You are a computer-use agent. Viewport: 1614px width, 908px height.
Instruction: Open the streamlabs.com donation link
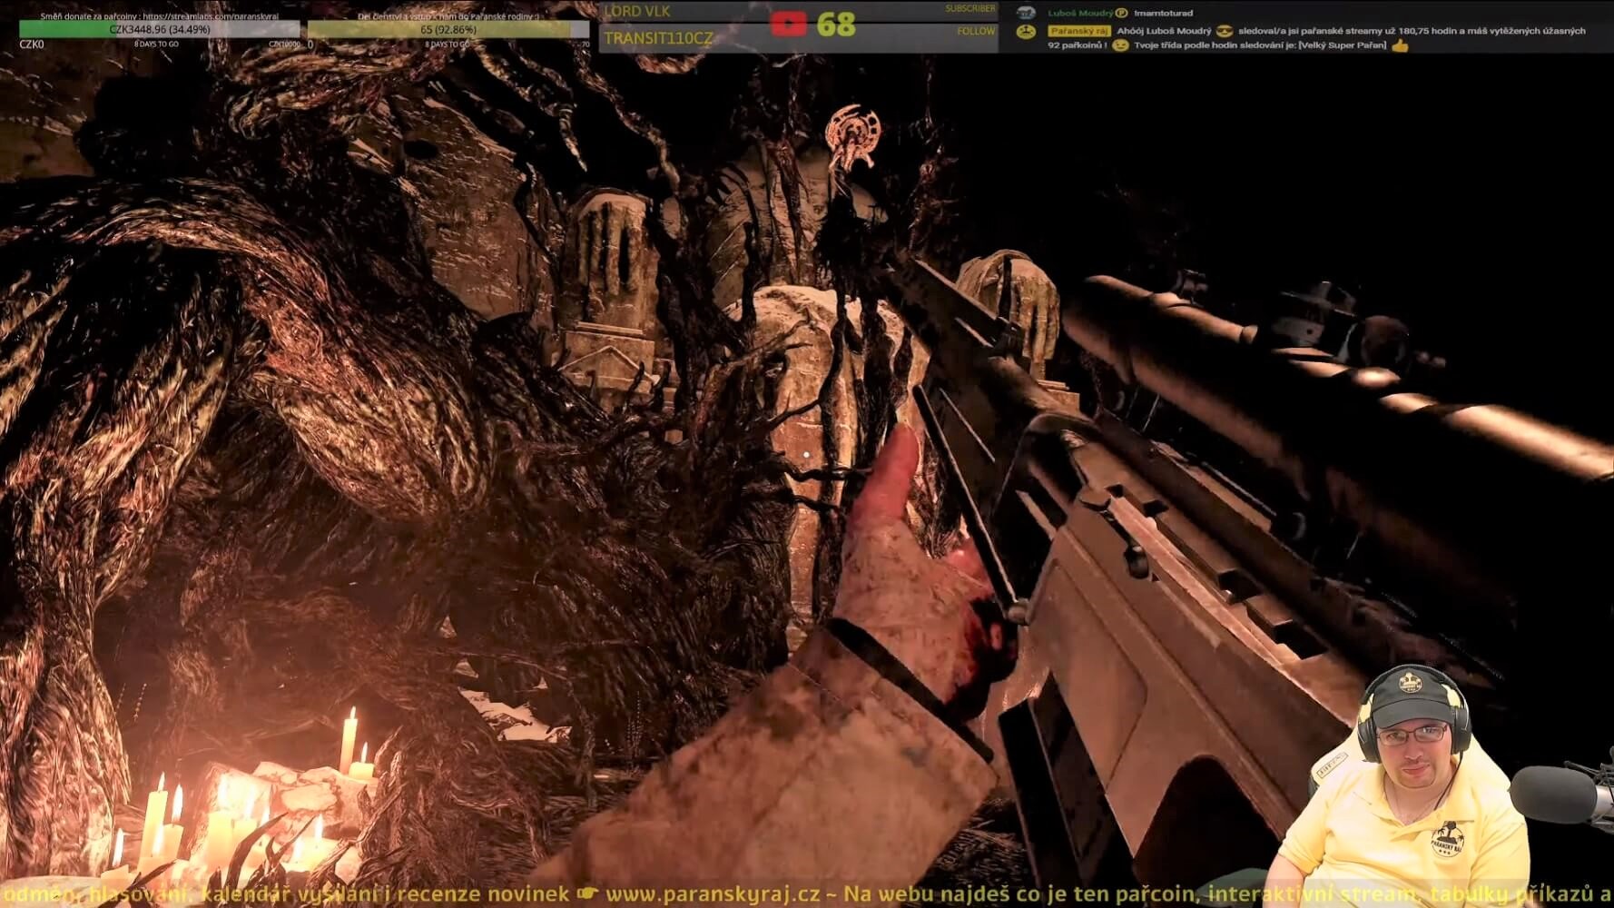click(x=216, y=16)
